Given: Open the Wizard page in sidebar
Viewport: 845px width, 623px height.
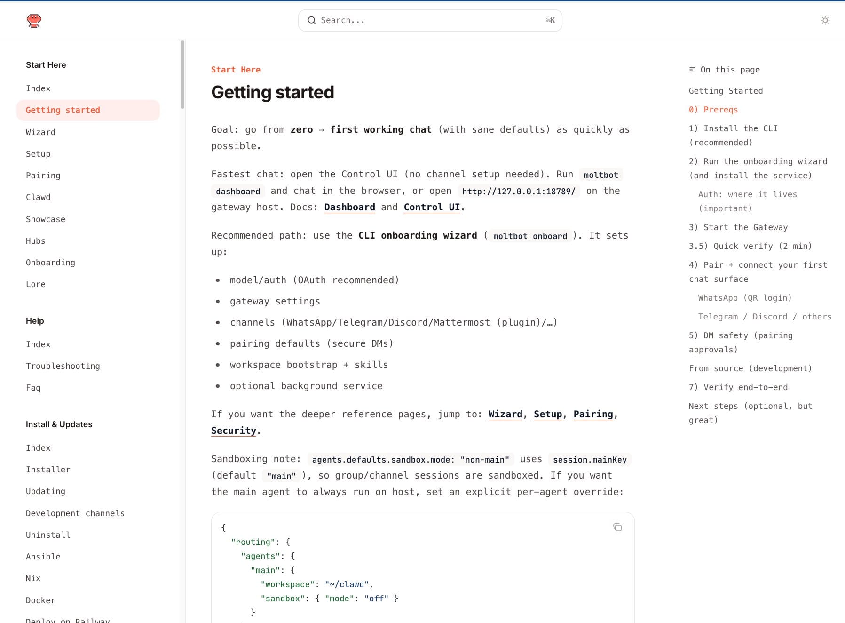Looking at the screenshot, I should [40, 132].
